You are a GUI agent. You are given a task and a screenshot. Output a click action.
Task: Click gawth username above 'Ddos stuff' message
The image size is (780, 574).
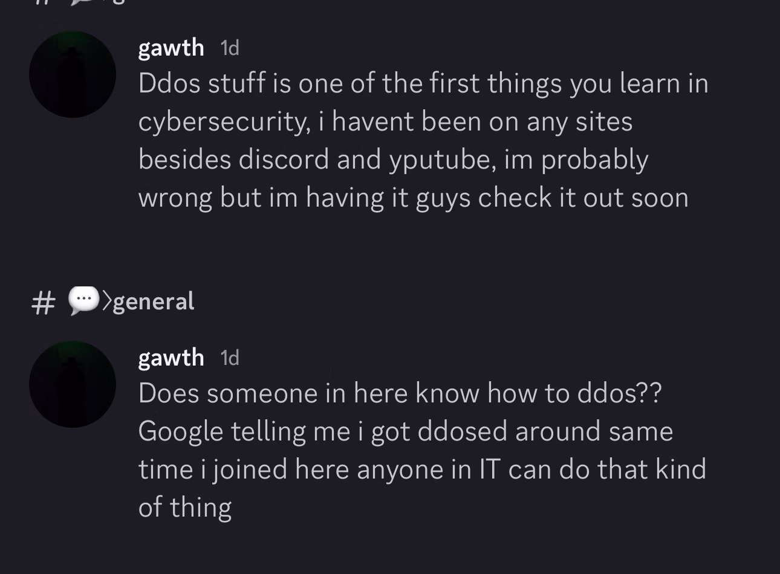171,48
